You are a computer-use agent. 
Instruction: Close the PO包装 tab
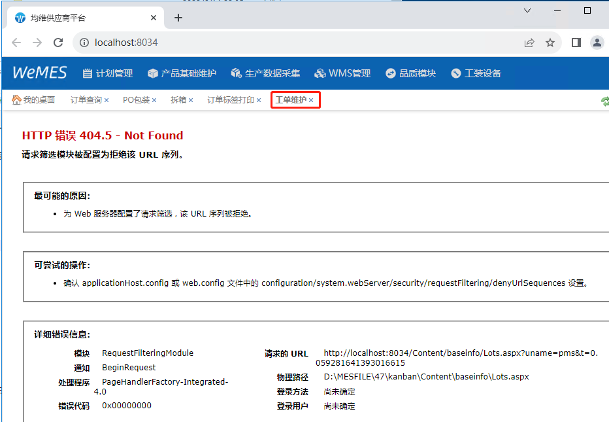(155, 101)
